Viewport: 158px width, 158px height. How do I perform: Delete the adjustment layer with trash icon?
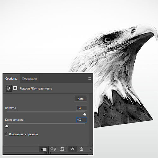[x=81, y=149]
